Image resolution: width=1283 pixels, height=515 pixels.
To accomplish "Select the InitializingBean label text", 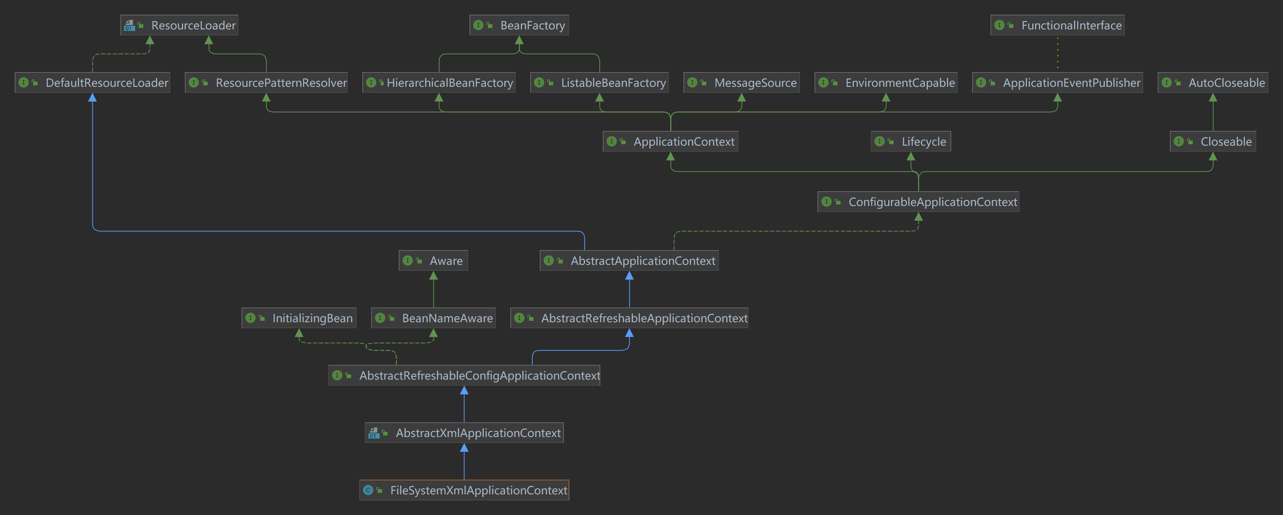I will pos(312,318).
